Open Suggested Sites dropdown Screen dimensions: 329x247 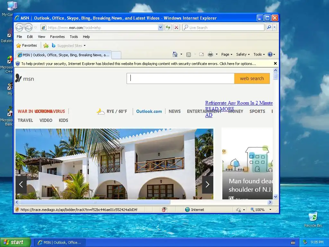pos(69,45)
